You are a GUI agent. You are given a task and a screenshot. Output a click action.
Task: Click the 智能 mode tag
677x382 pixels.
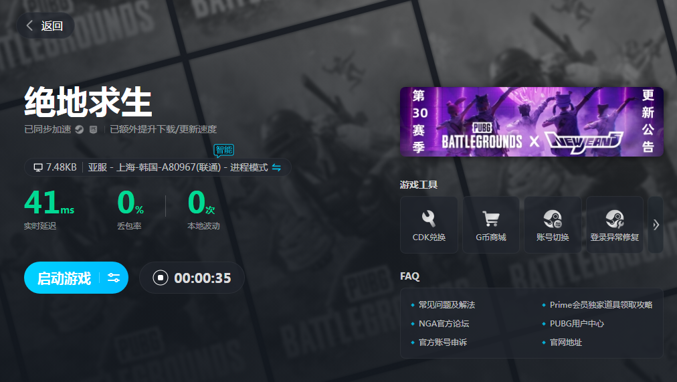(223, 151)
